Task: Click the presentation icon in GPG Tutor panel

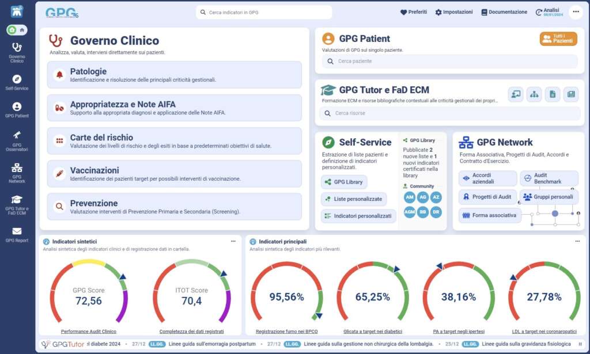Action: tap(516, 94)
